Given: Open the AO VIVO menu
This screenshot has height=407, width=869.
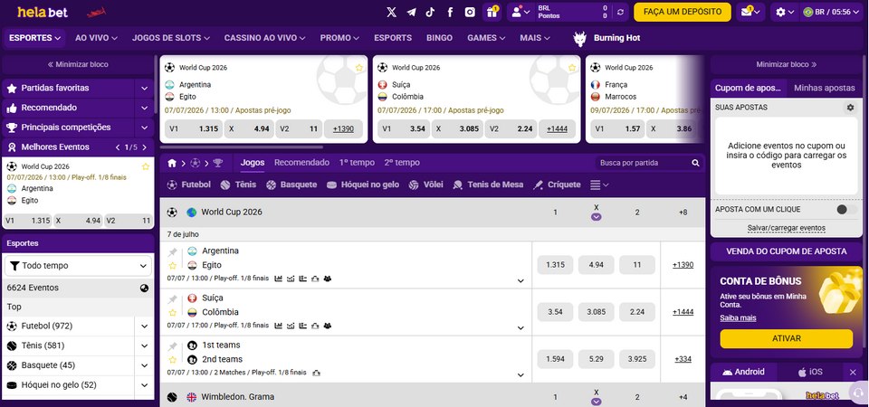Looking at the screenshot, I should [x=97, y=38].
